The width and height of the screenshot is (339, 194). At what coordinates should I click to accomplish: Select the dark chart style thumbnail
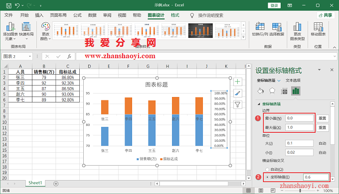tap(200, 31)
